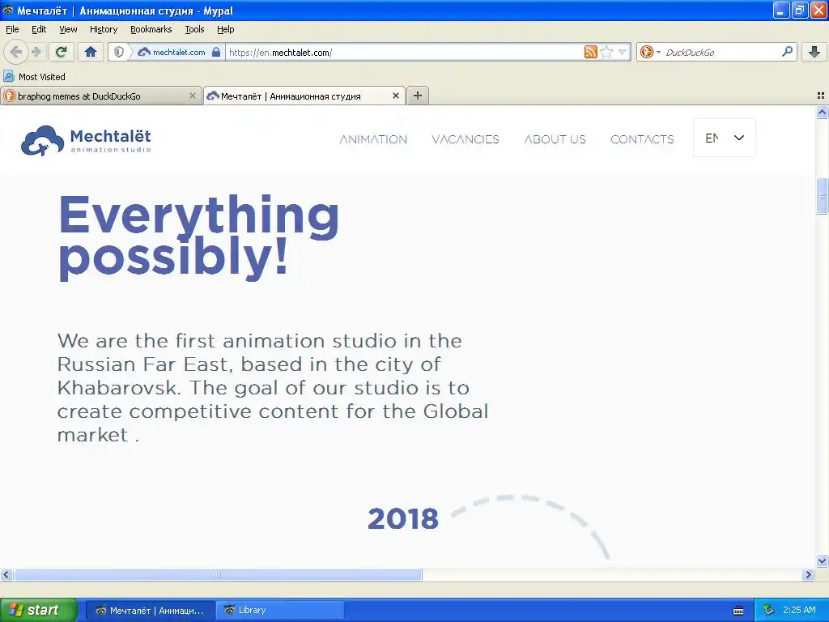The image size is (829, 622).
Task: Open the Tools menu
Action: pyautogui.click(x=194, y=29)
